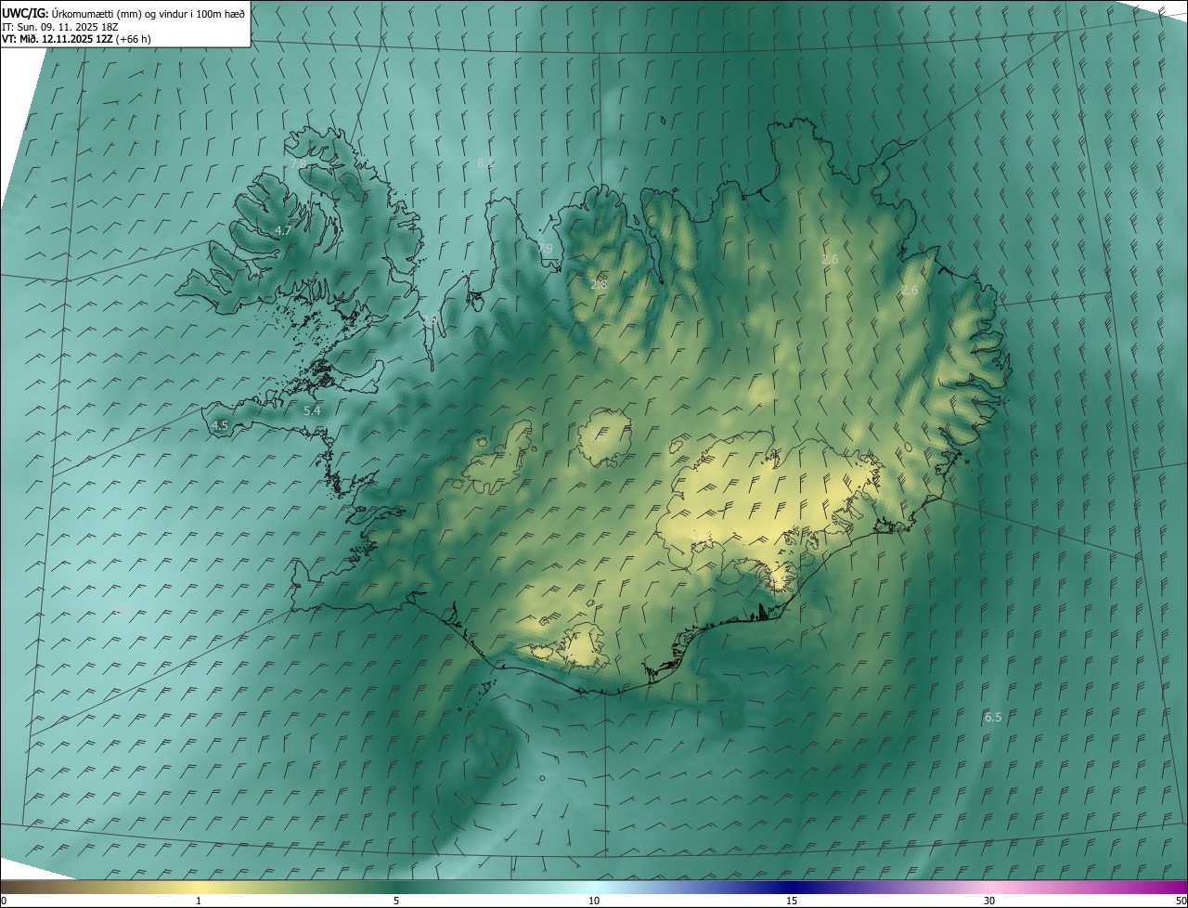Click the map value label '4.5'
1188x908 pixels.
pos(220,425)
